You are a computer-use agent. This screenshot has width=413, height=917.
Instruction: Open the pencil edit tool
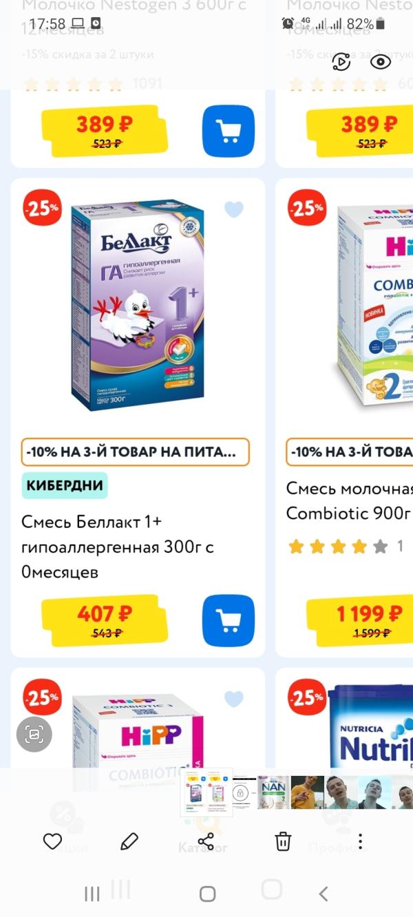coord(129,841)
